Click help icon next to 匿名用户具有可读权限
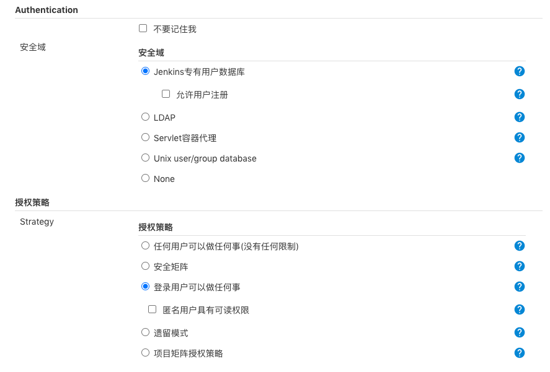 pyautogui.click(x=520, y=309)
